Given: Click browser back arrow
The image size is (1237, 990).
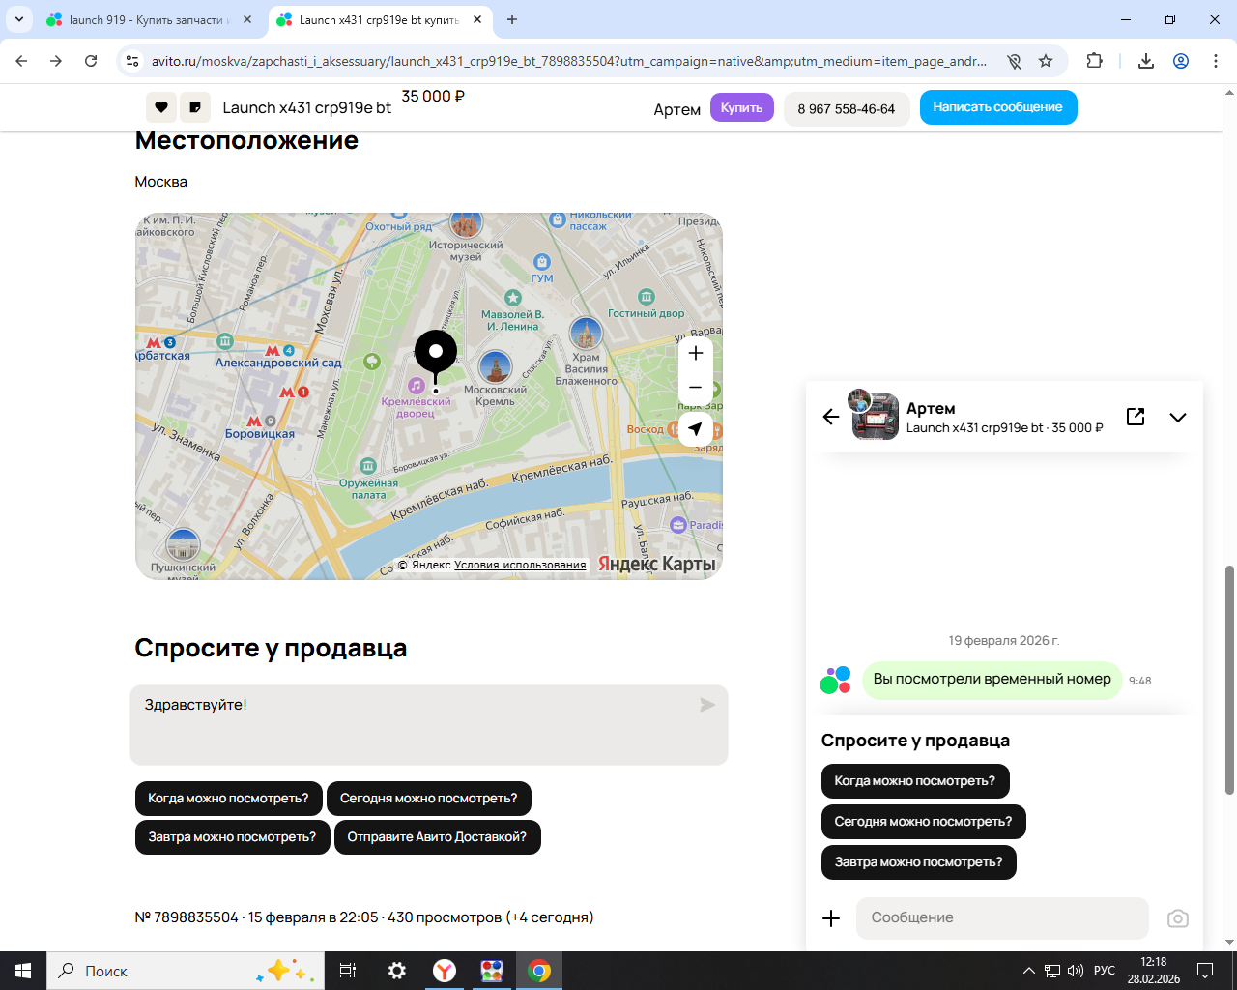Looking at the screenshot, I should click(21, 61).
